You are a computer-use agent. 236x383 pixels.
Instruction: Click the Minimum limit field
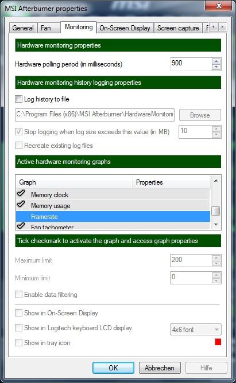191,278
